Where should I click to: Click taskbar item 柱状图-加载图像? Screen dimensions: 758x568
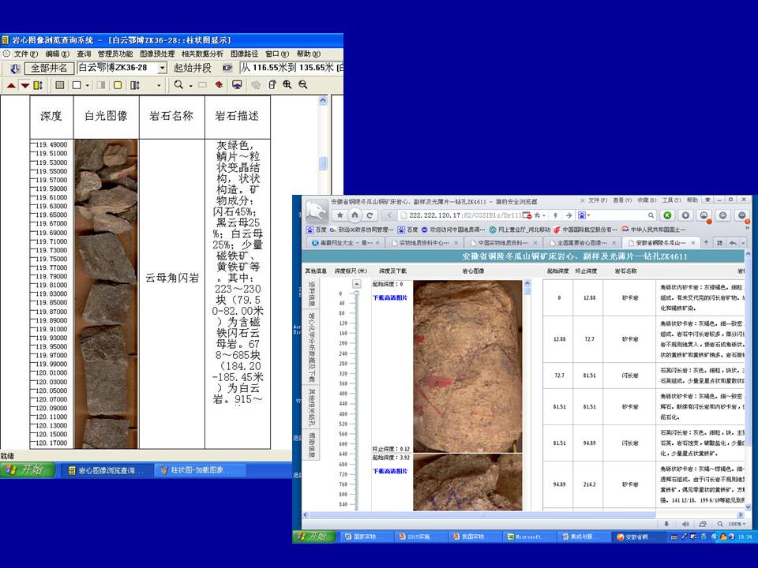(x=201, y=470)
